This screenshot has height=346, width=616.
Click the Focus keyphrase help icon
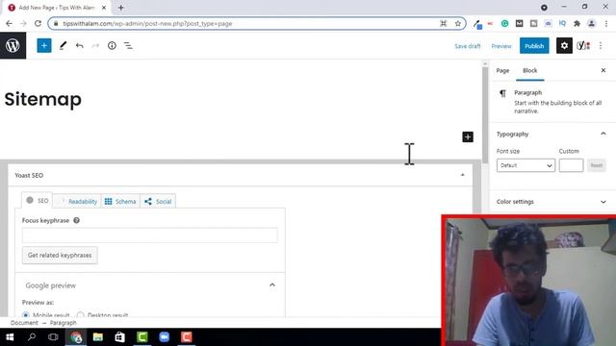77,220
